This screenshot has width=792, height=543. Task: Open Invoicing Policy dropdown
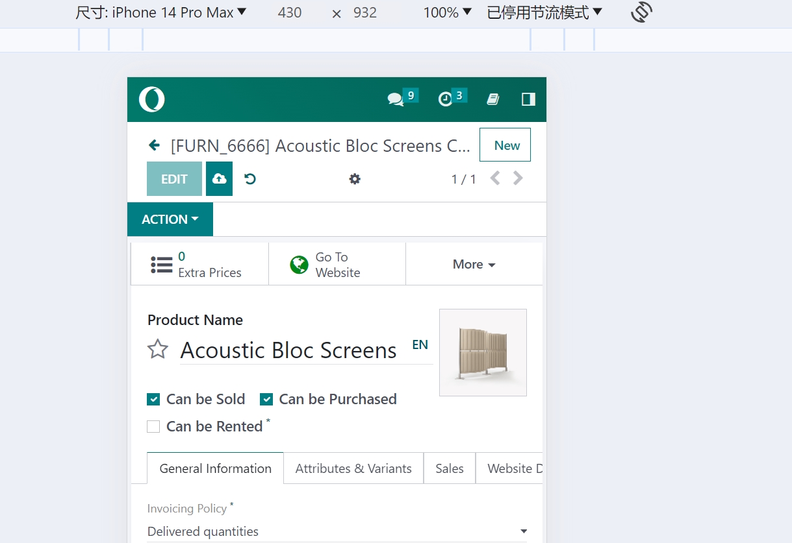coord(337,532)
